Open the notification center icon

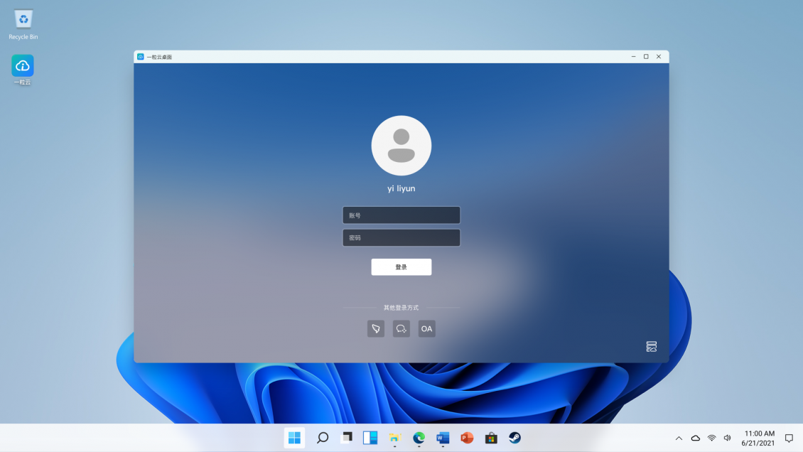point(789,438)
